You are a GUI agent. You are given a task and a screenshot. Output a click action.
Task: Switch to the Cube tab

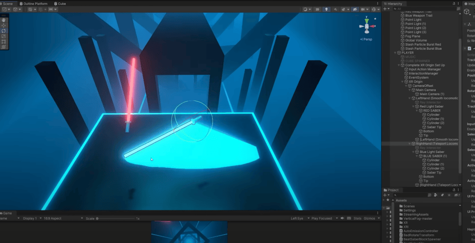(60, 4)
